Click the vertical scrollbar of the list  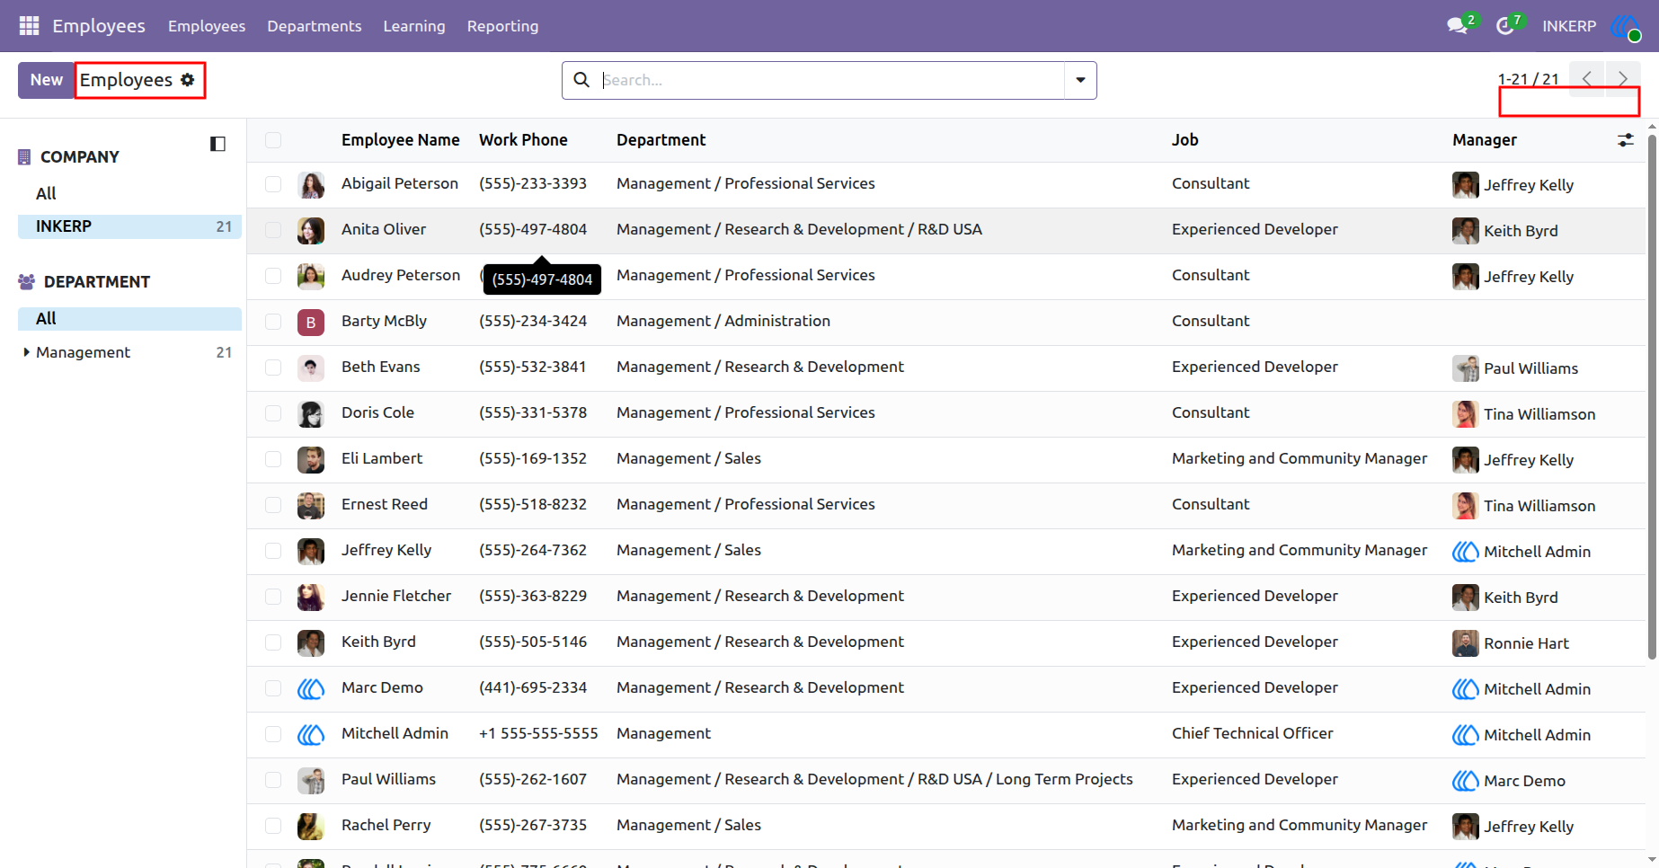tap(1652, 395)
